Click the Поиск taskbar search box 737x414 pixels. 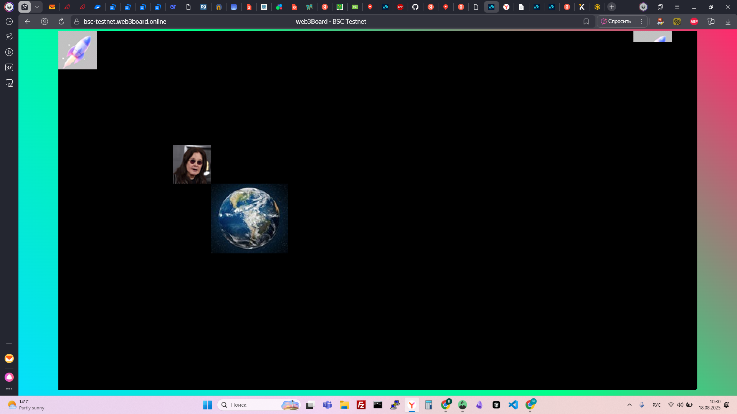click(259, 405)
